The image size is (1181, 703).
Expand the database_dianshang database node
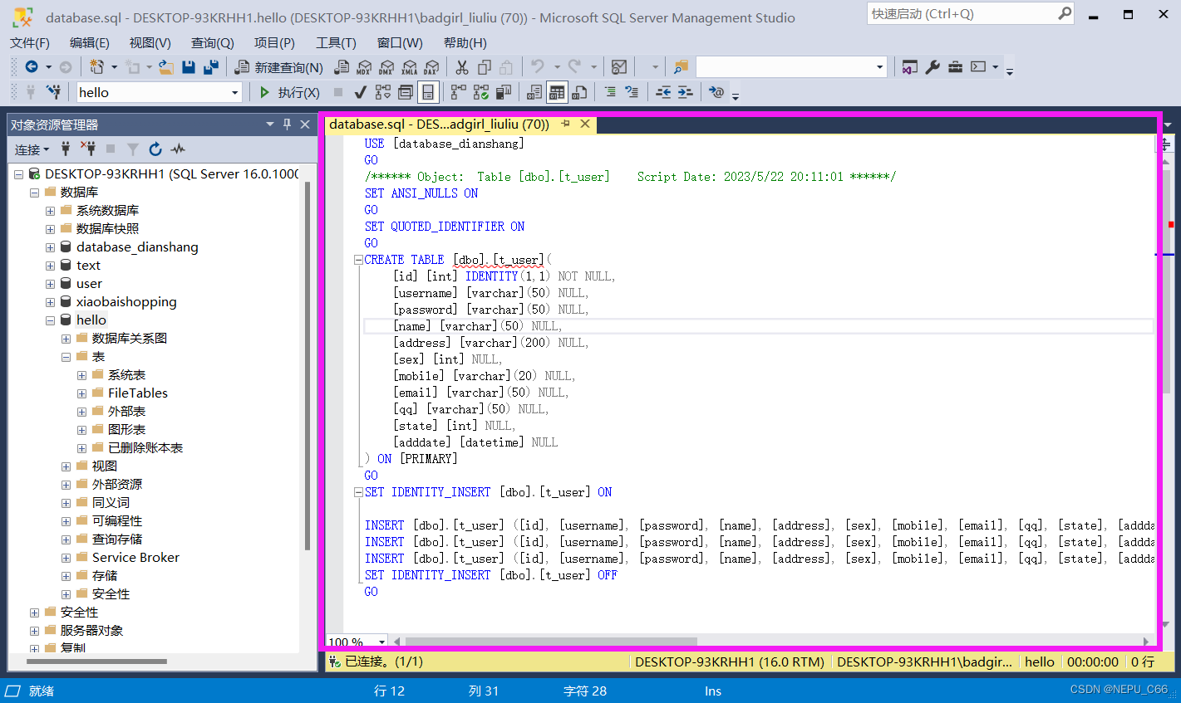[x=51, y=247]
